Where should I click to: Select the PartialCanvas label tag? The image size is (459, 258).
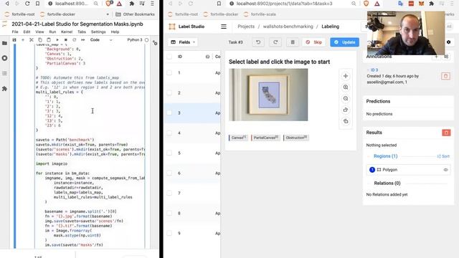[265, 138]
